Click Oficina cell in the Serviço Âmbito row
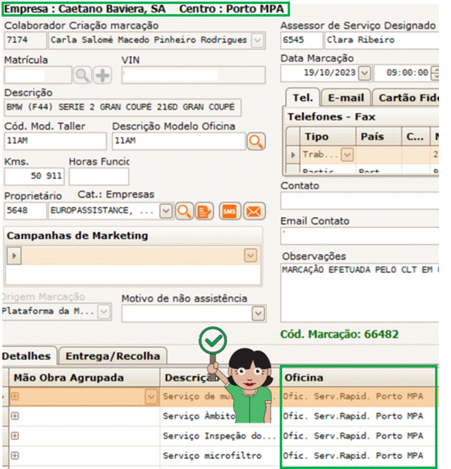451x469 pixels. click(x=358, y=416)
